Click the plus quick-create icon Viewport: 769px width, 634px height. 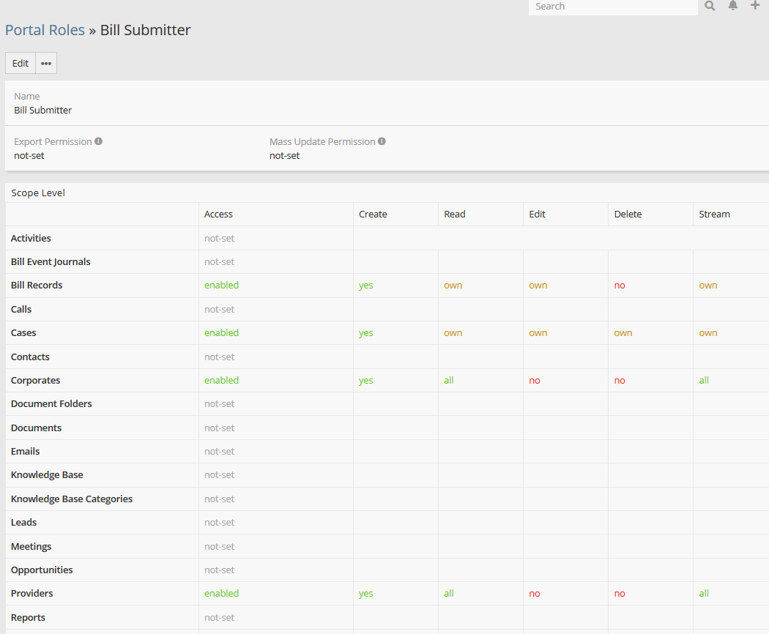tap(755, 6)
